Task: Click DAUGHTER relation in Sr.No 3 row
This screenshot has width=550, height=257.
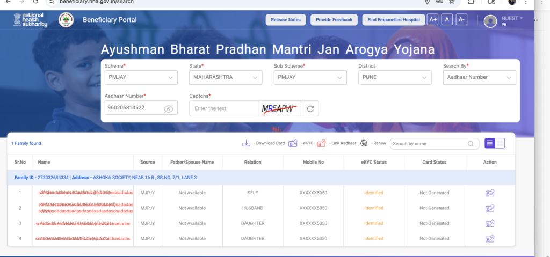Action: coord(252,223)
